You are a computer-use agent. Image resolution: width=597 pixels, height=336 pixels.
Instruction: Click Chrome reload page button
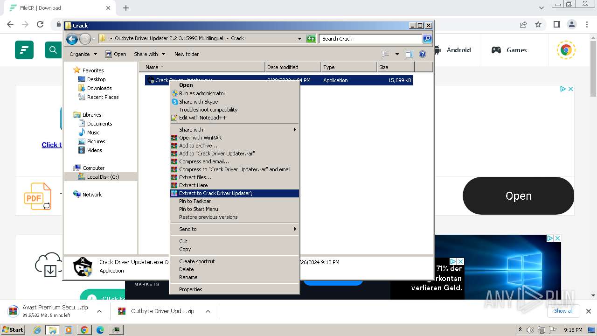click(40, 24)
